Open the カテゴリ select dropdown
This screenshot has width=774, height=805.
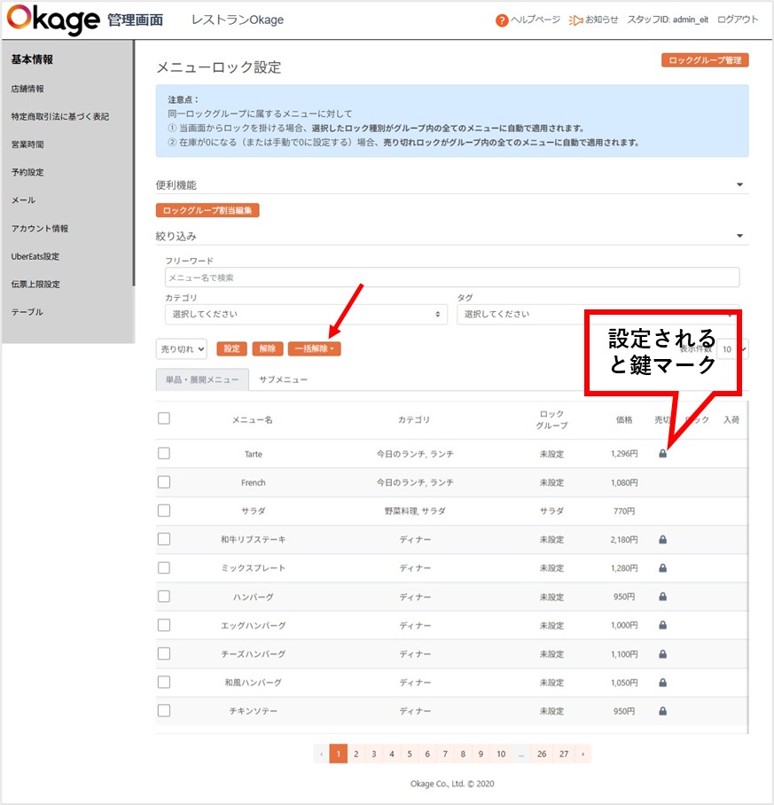click(x=306, y=314)
